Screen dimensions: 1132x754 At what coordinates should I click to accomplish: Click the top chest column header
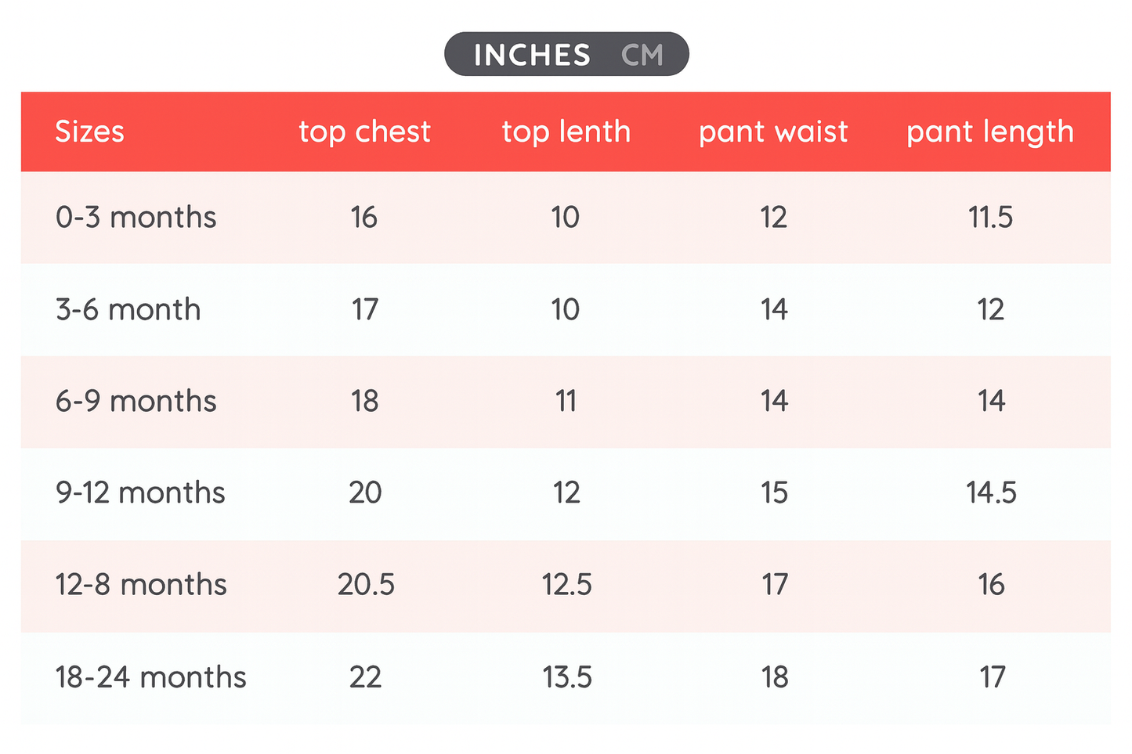[364, 132]
